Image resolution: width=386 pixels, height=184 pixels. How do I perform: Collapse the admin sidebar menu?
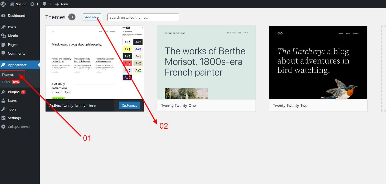[x=18, y=127]
